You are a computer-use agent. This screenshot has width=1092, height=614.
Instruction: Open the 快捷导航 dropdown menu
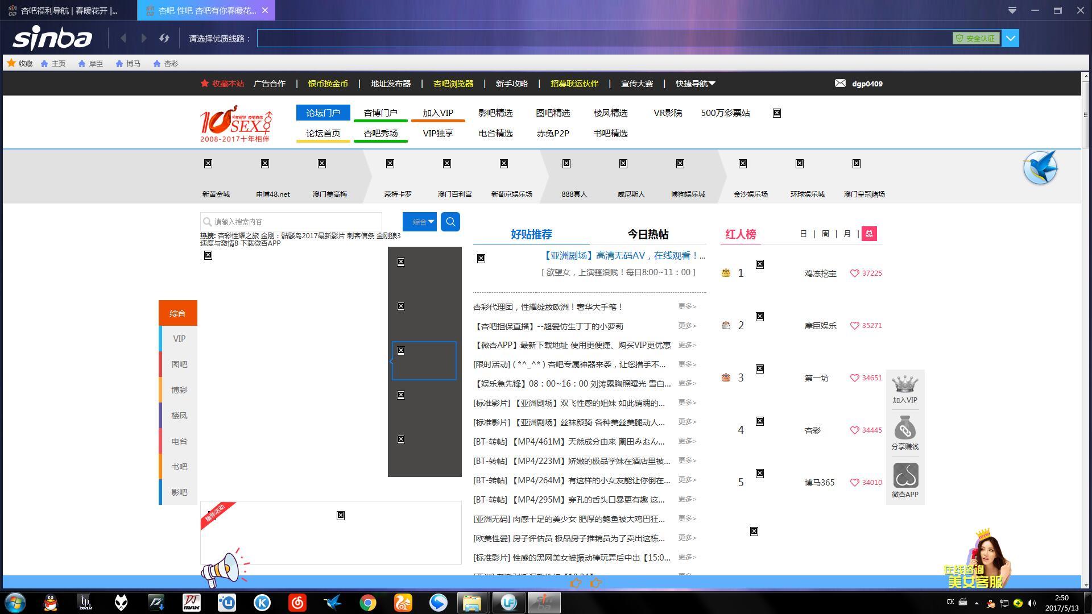point(694,83)
